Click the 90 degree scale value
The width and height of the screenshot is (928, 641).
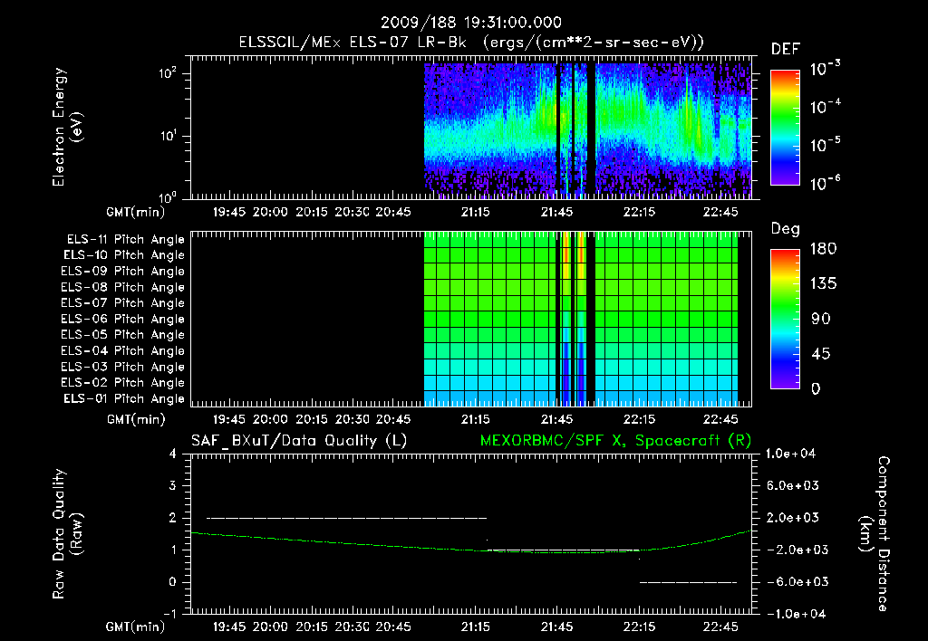coord(821,319)
